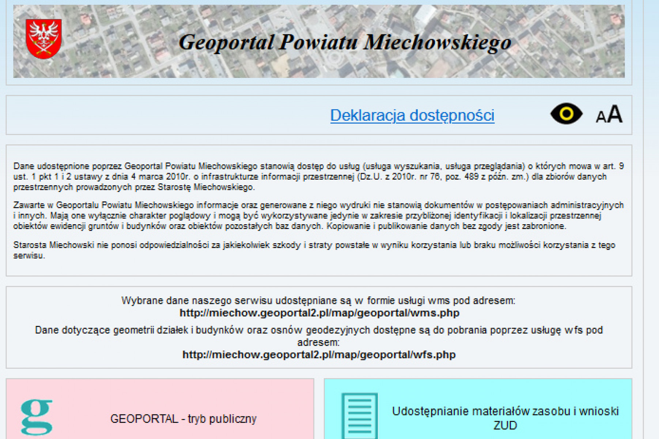Open Udostępnianie materiałów zasobu i wnioski ZUD

pyautogui.click(x=505, y=418)
